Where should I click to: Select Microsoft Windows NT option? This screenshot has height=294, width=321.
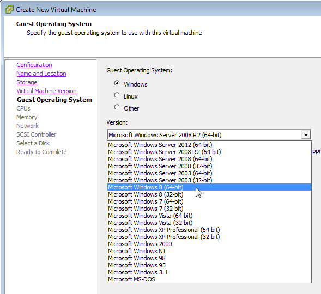209,251
